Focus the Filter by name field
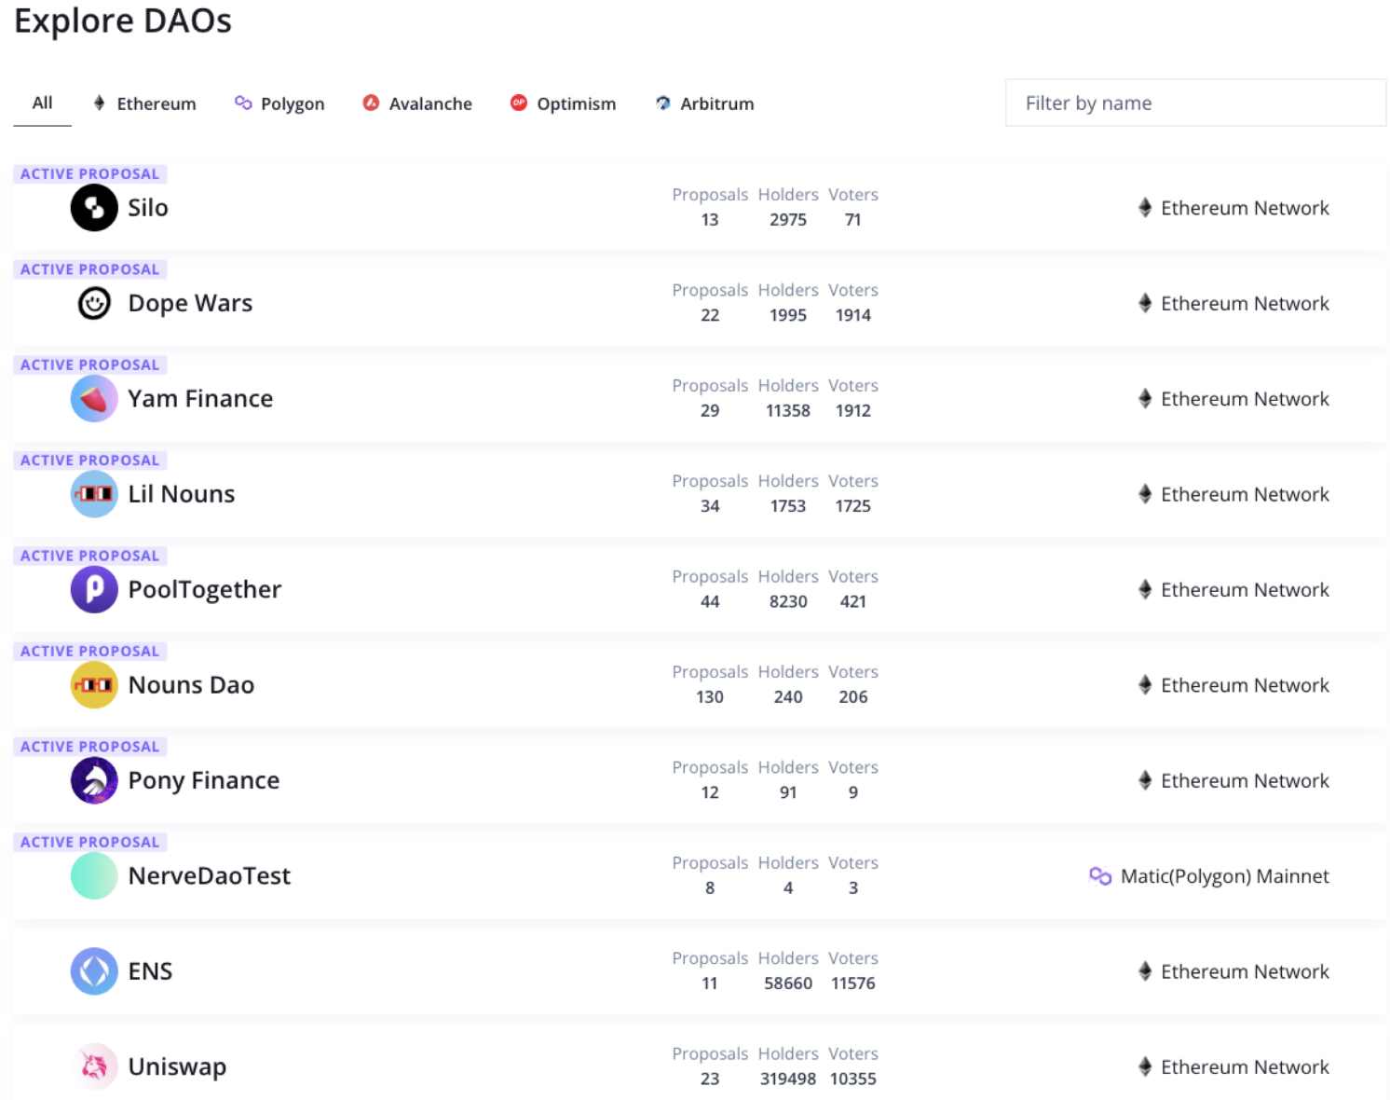Viewport: 1390px width, 1100px height. click(1194, 103)
